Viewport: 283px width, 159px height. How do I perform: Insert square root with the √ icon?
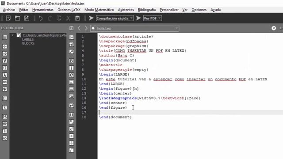(x=72, y=150)
